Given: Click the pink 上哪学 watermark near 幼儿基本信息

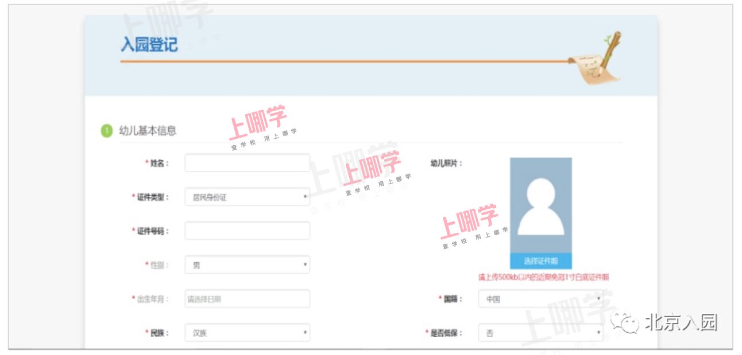Looking at the screenshot, I should click(259, 124).
